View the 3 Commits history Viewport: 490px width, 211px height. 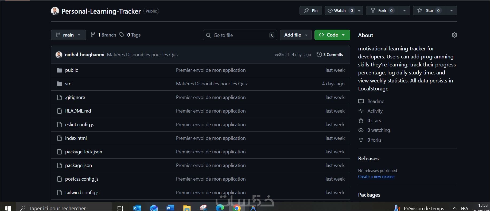(330, 55)
